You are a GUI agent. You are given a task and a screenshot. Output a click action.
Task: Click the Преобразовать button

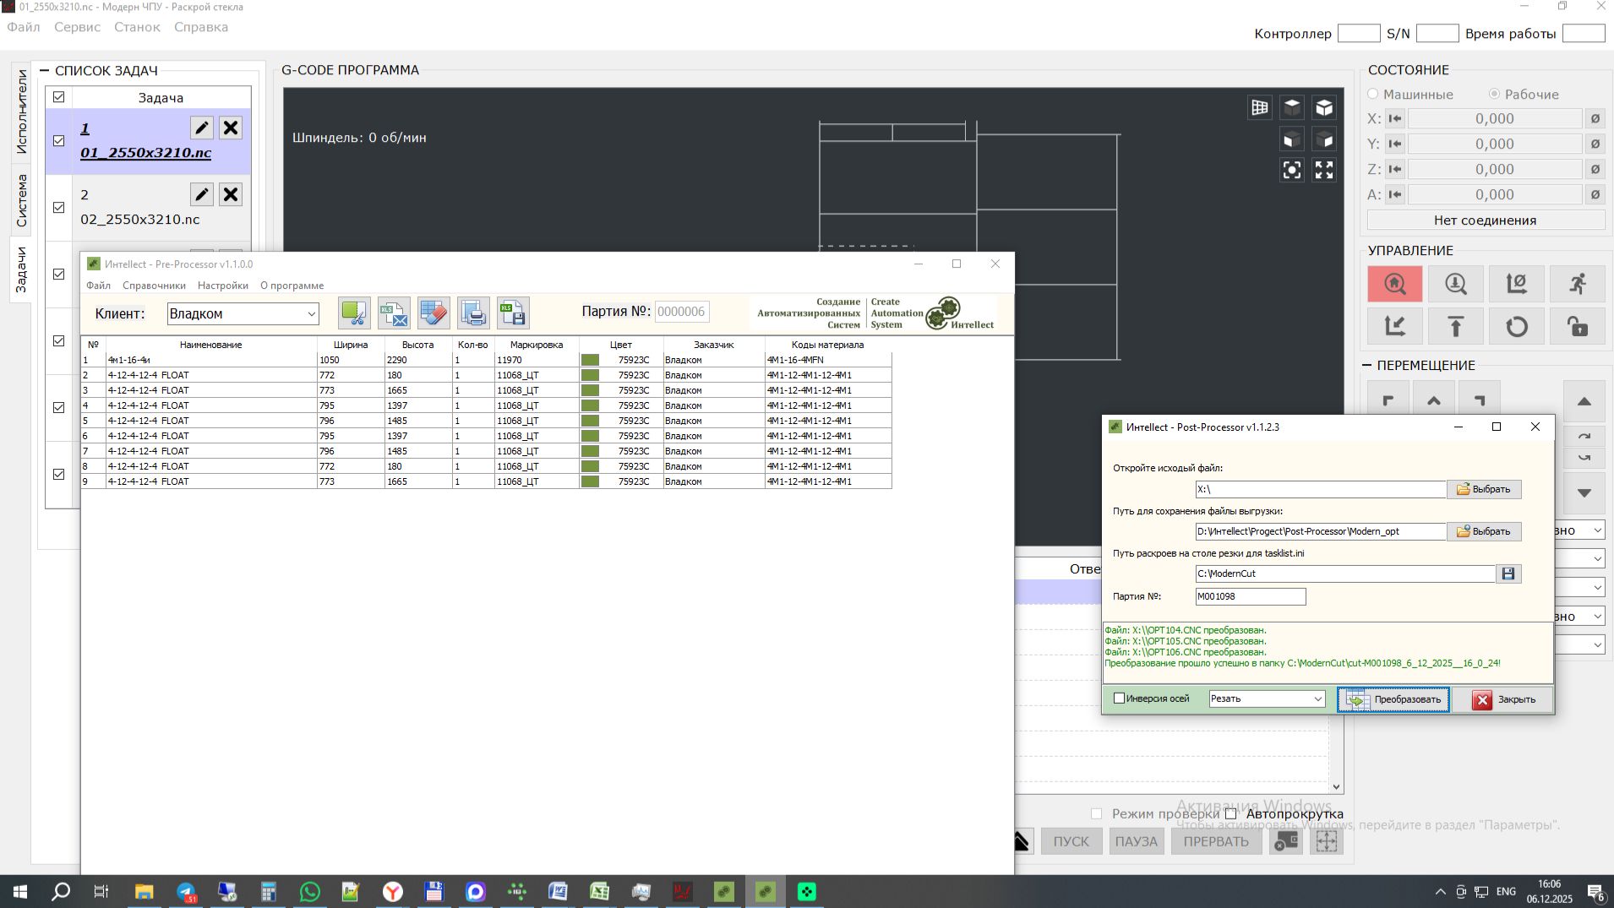pos(1393,699)
